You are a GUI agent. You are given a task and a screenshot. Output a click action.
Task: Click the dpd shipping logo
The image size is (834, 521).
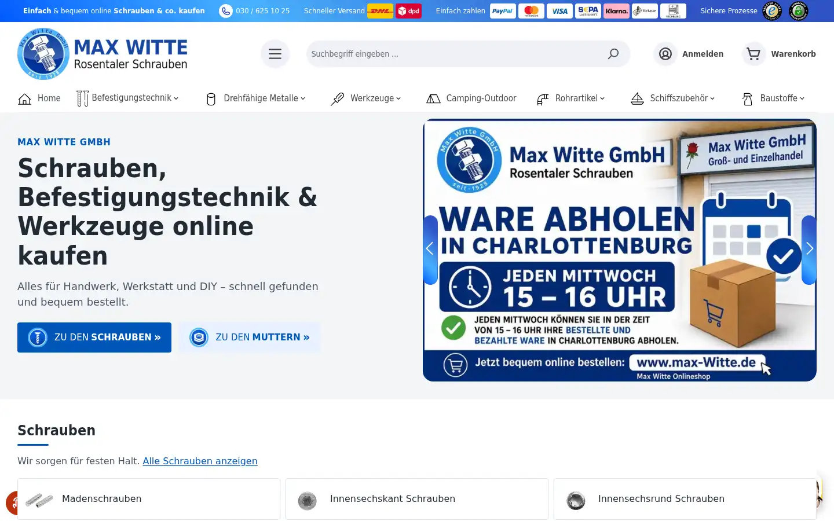[x=408, y=11]
